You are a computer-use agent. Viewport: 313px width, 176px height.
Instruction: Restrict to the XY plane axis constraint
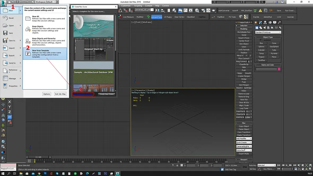coord(10,117)
